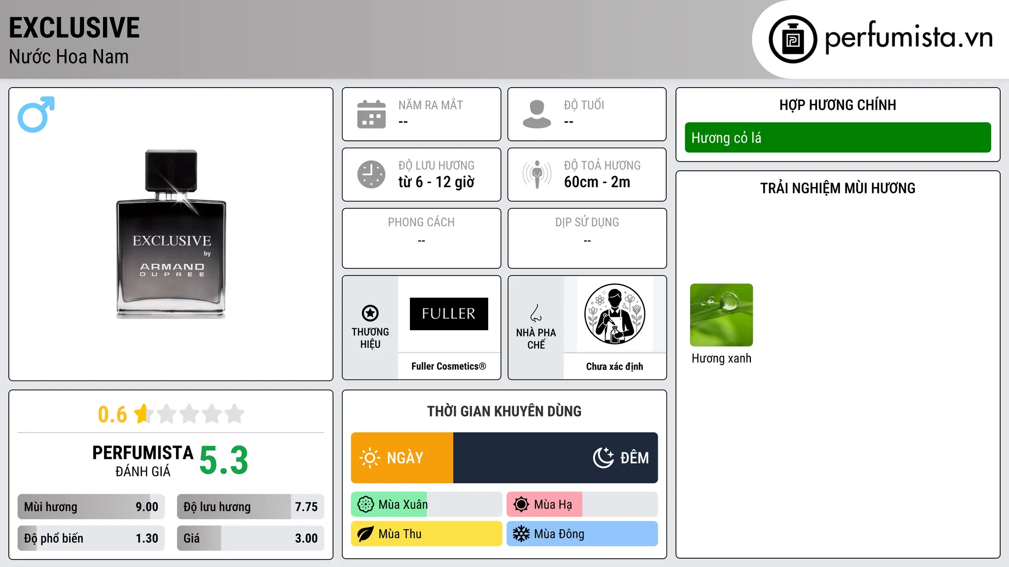Image resolution: width=1009 pixels, height=567 pixels.
Task: Click the Năm ra mắt label
Action: pos(431,105)
